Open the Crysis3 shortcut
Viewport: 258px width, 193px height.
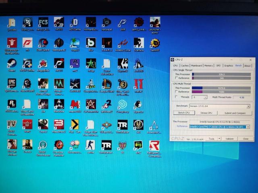coord(43,126)
